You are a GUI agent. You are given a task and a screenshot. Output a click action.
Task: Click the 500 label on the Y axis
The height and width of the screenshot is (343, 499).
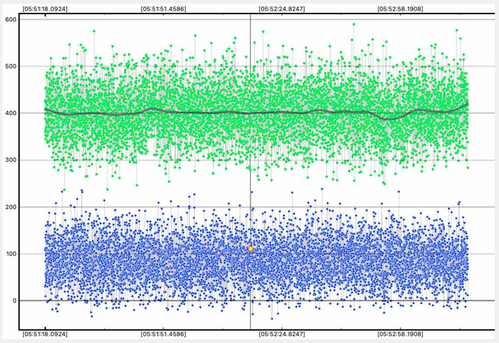tap(11, 66)
